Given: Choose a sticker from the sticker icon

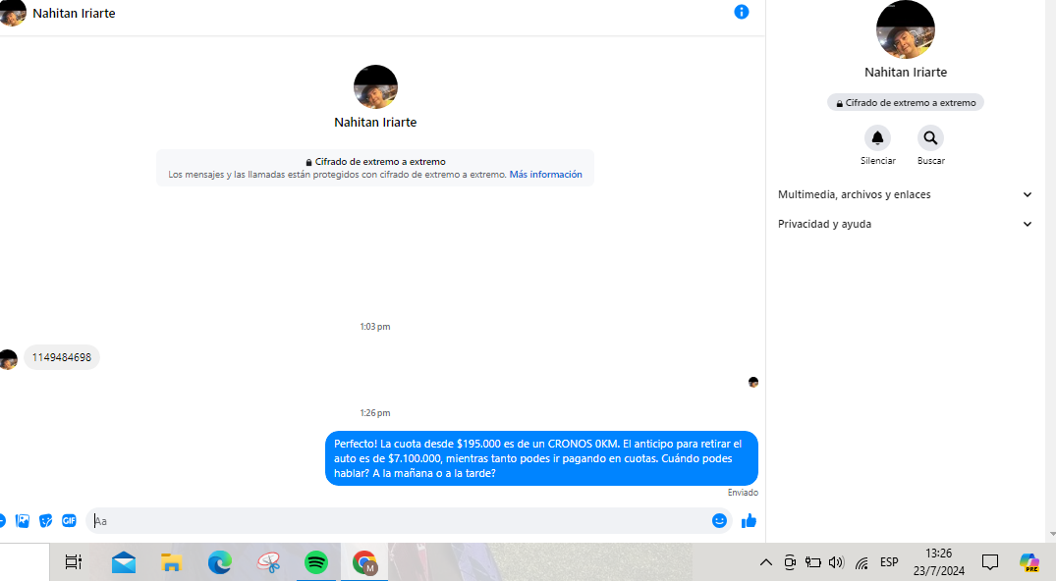Looking at the screenshot, I should pyautogui.click(x=46, y=520).
